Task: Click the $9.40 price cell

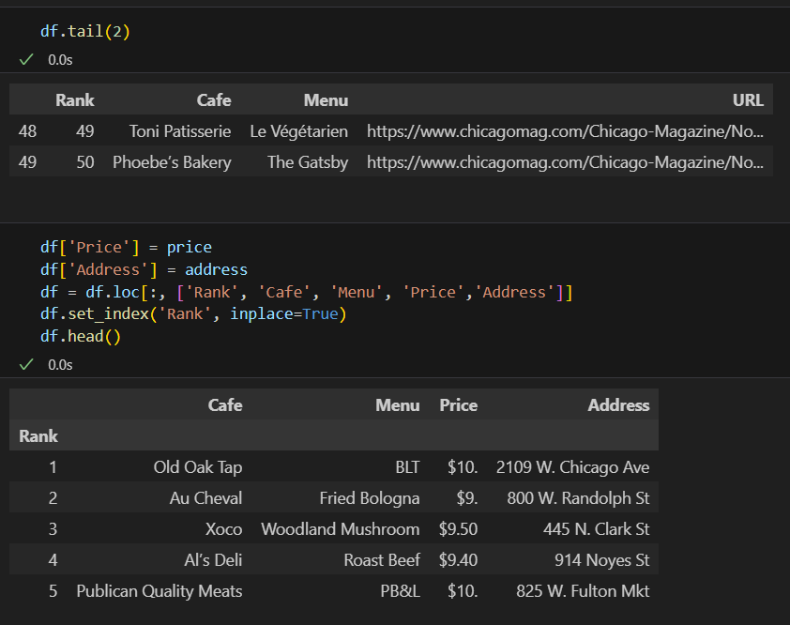Action: pos(458,560)
